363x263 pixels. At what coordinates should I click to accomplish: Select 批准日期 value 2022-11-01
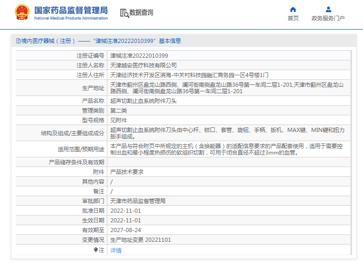125,211
